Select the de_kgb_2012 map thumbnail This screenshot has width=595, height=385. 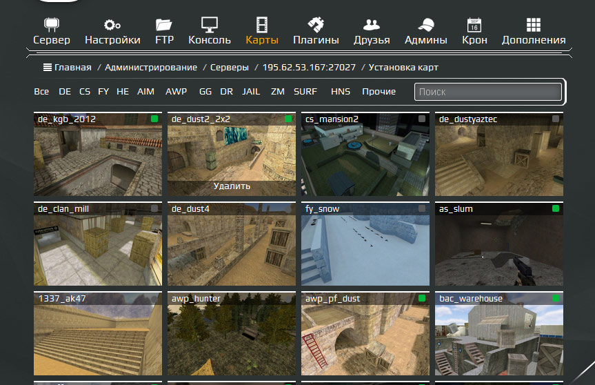coord(98,154)
